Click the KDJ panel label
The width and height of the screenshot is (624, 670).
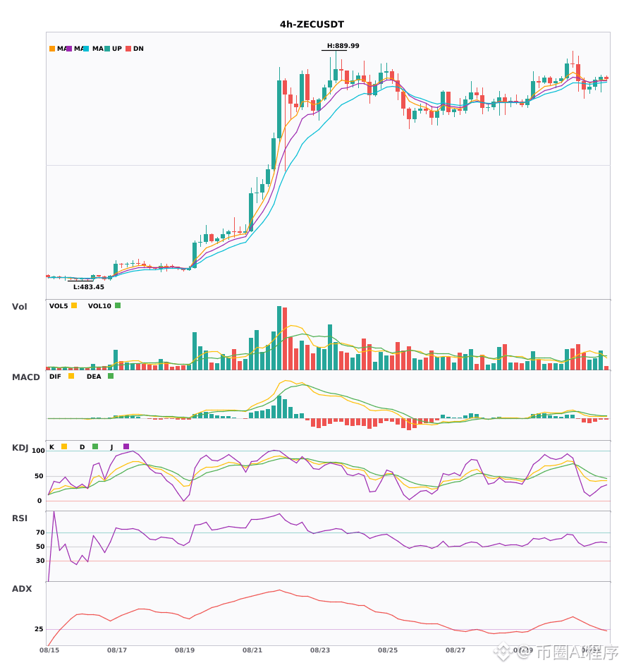tap(20, 448)
